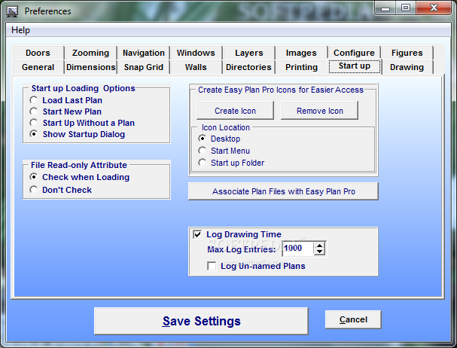The height and width of the screenshot is (348, 457).
Task: Enable Log Un-named Plans checkbox
Action: 212,266
